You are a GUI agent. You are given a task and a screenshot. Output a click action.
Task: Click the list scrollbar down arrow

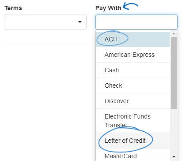(174, 157)
